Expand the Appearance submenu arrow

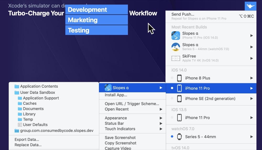click(x=161, y=118)
